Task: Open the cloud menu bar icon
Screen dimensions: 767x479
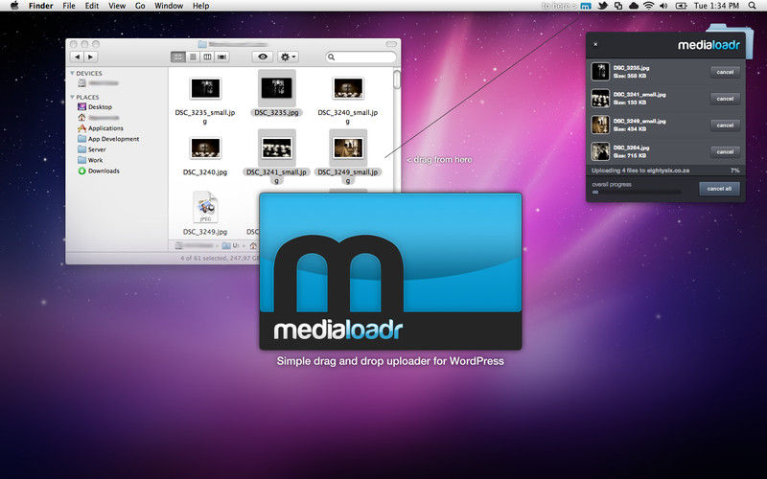Action: click(x=634, y=6)
